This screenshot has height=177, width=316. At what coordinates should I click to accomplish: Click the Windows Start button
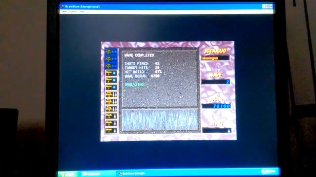(x=68, y=174)
